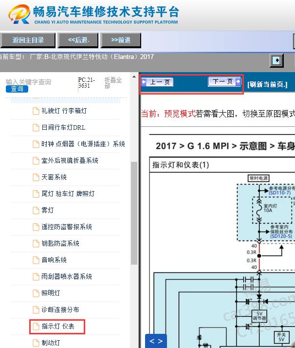The image size is (295, 348).
Task: Click document icon beside 音响系统
Action: (x=36, y=260)
